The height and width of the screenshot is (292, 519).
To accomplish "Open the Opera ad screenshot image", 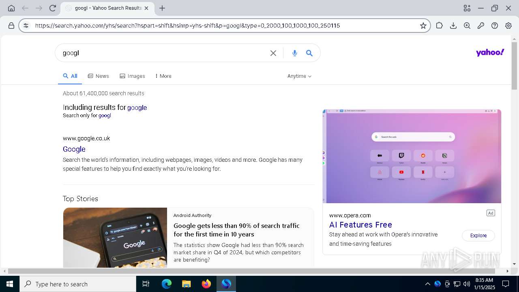I will tap(412, 156).
